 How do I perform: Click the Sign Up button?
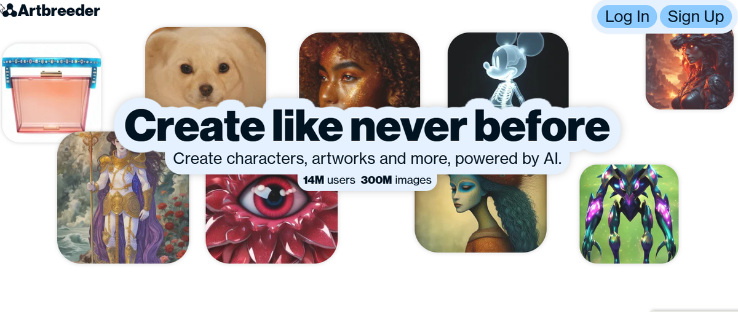click(x=696, y=17)
